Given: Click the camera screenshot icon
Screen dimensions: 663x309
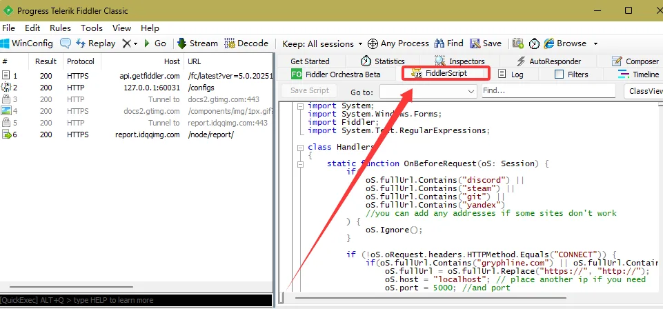Looking at the screenshot, I should (518, 43).
